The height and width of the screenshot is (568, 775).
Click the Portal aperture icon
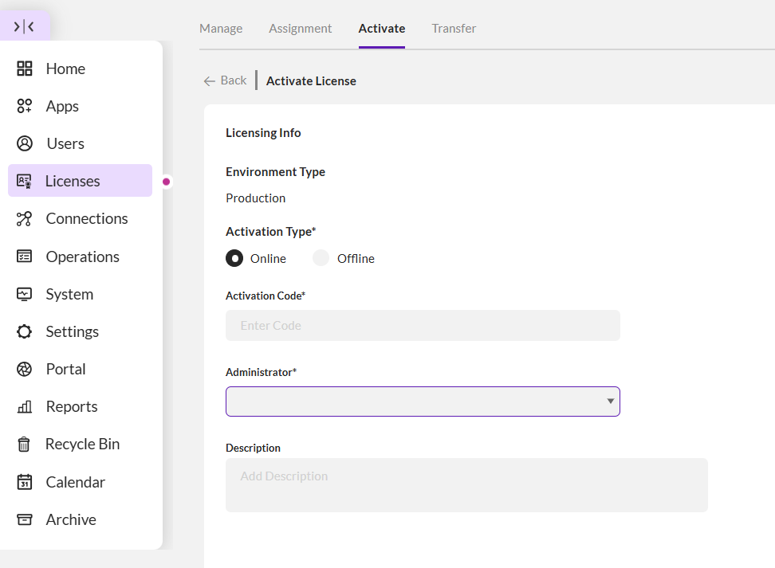point(24,369)
